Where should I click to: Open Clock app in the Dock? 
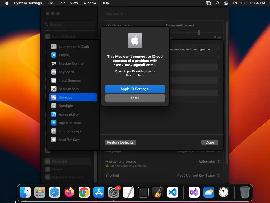tap(224, 192)
